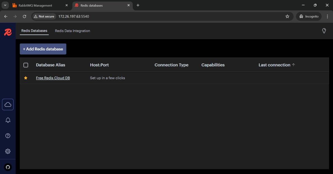The width and height of the screenshot is (333, 174).
Task: Close the RabbitMQ Management tab
Action: click(x=67, y=5)
